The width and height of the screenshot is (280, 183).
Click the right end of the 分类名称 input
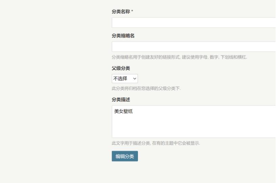pyautogui.click(x=271, y=23)
